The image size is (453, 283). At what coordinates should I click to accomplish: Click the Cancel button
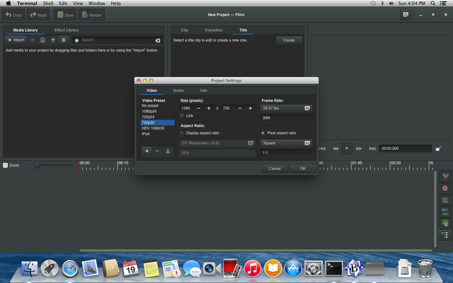coord(275,168)
